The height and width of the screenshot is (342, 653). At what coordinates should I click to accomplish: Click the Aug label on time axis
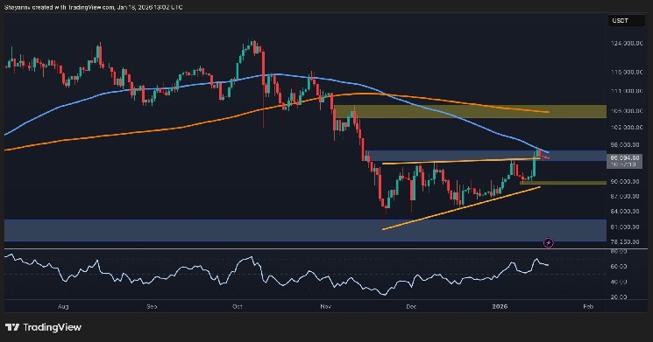tap(63, 307)
